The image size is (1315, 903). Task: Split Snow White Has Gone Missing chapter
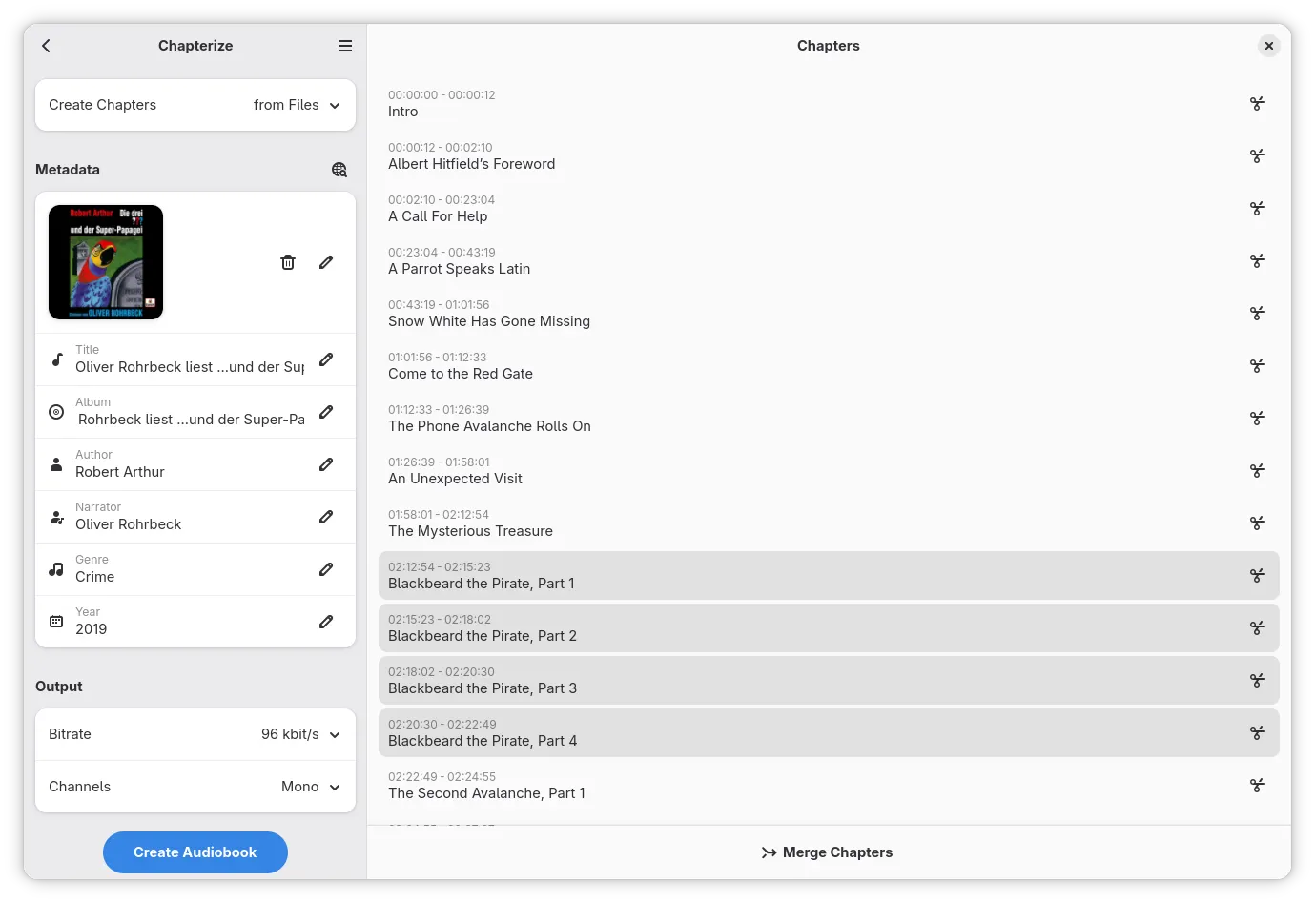[1258, 314]
